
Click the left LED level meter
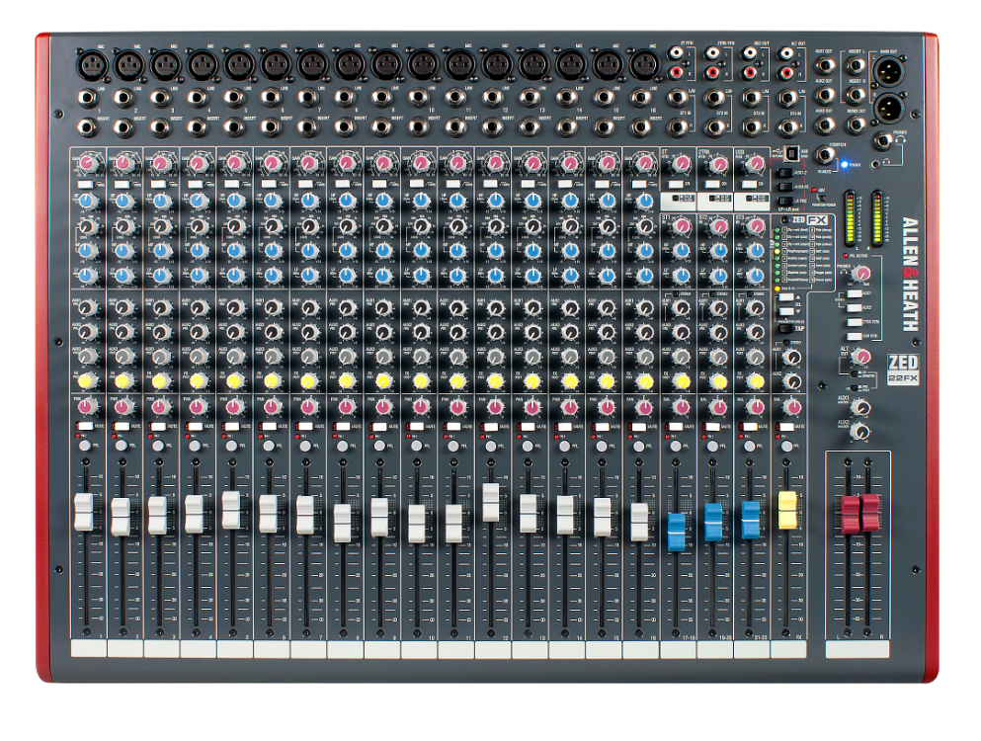click(851, 219)
